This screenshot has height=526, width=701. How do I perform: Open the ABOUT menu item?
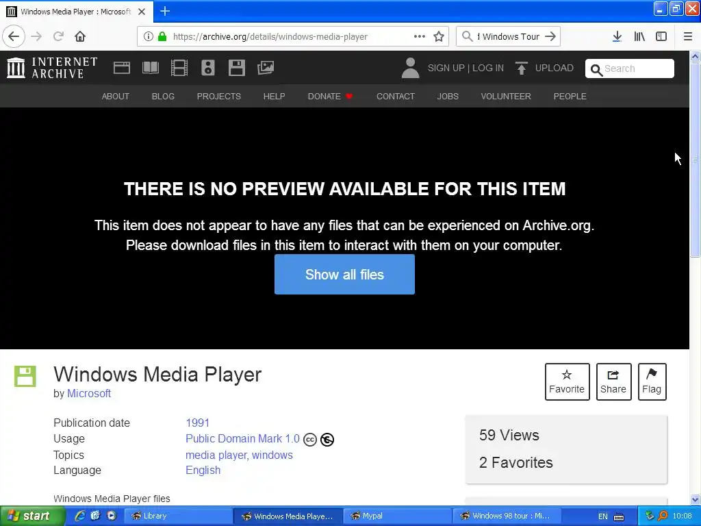tap(115, 96)
